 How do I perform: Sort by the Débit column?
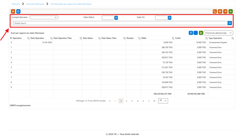pyautogui.click(x=173, y=38)
